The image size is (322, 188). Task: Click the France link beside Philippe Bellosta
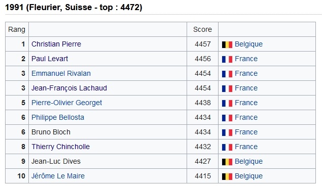(x=246, y=117)
